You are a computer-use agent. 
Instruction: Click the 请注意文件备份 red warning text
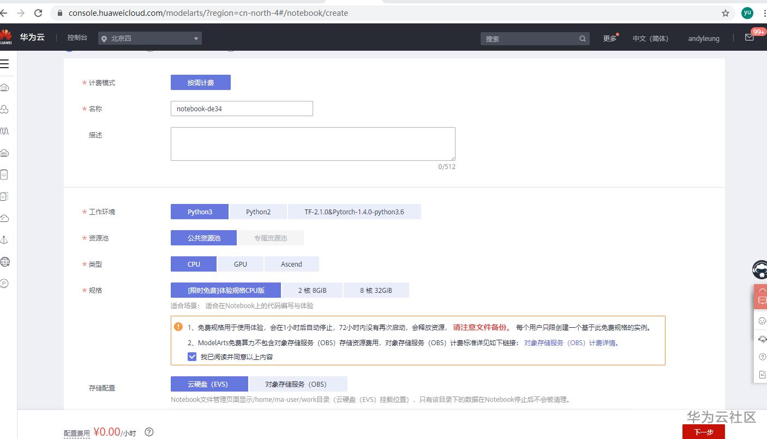click(x=482, y=328)
